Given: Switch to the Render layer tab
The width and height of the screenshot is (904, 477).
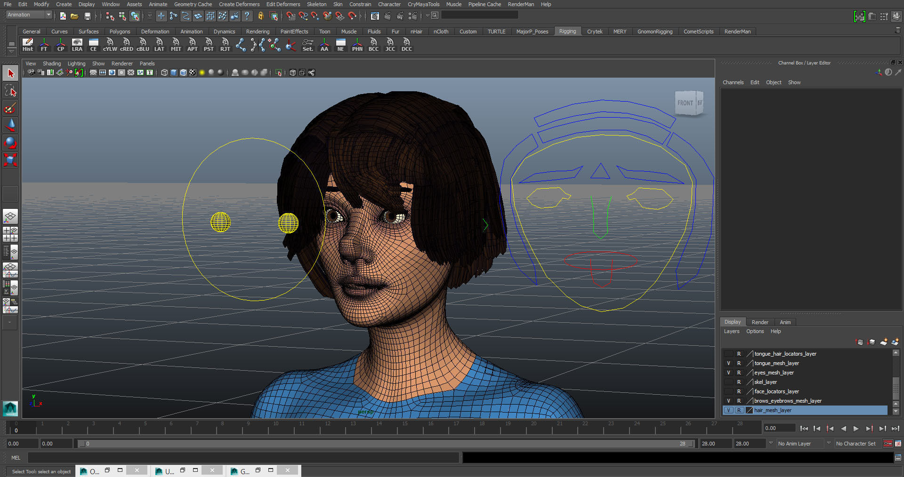Looking at the screenshot, I should coord(760,322).
